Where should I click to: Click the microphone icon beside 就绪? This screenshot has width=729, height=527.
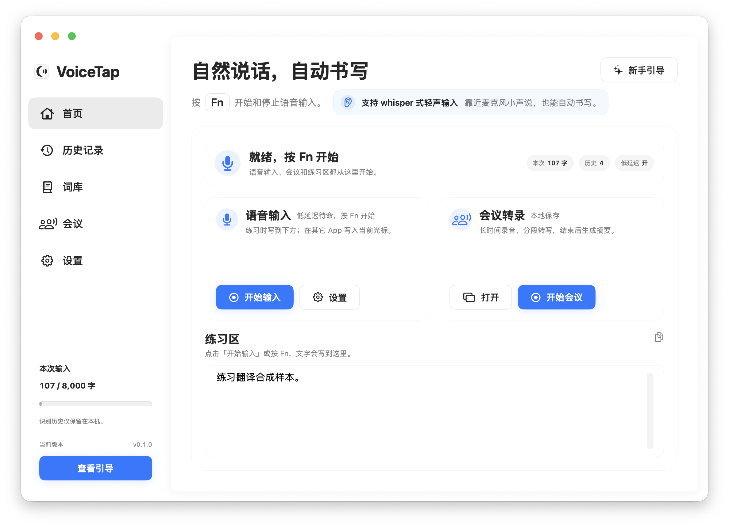[228, 163]
